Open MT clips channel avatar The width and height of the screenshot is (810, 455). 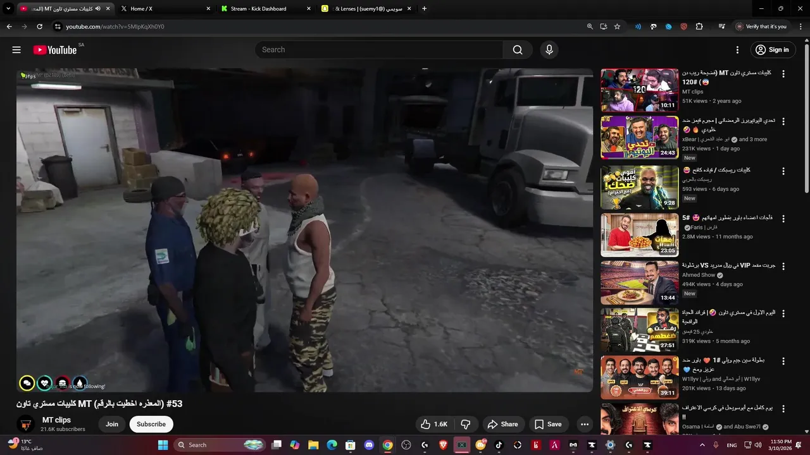click(26, 424)
